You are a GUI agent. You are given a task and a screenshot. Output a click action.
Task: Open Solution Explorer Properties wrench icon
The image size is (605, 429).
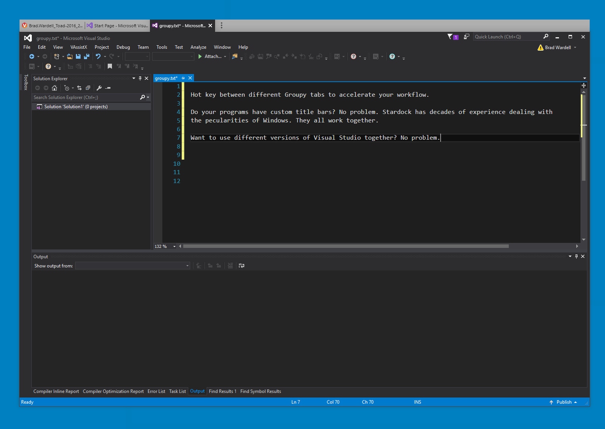99,88
